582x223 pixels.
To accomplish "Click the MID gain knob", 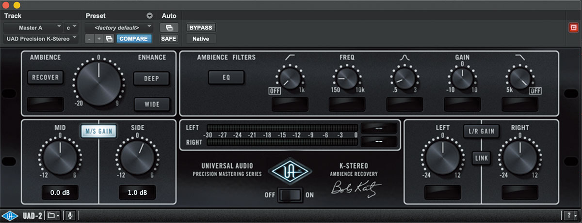I will click(59, 158).
